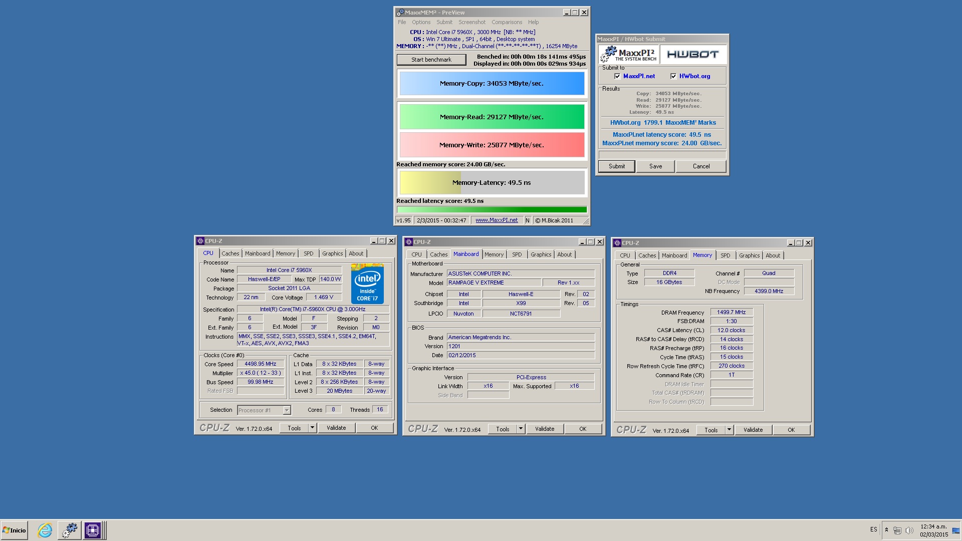The image size is (962, 541).
Task: Click Cancel in the HWbot Submit dialog
Action: [701, 166]
